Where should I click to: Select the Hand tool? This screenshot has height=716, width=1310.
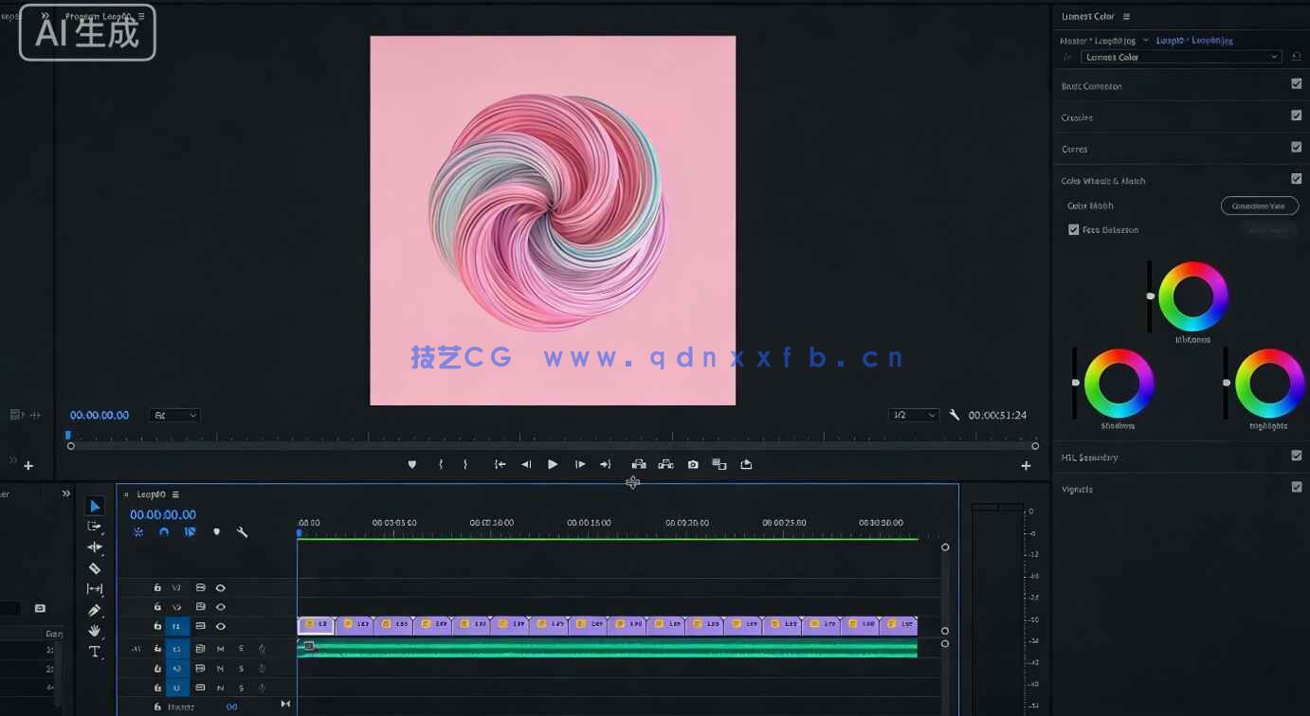click(x=95, y=631)
